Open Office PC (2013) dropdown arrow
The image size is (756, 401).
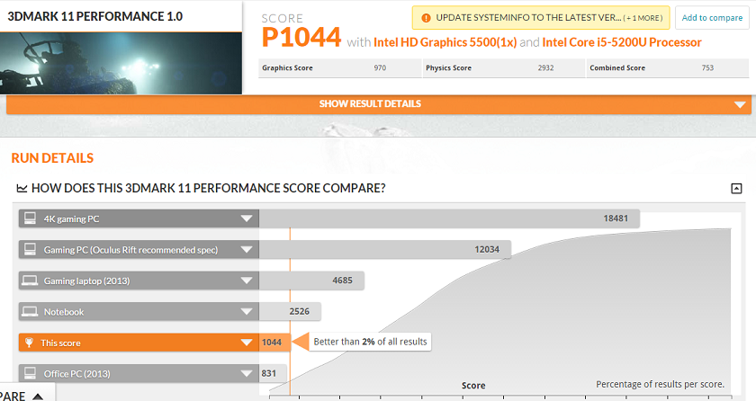247,373
